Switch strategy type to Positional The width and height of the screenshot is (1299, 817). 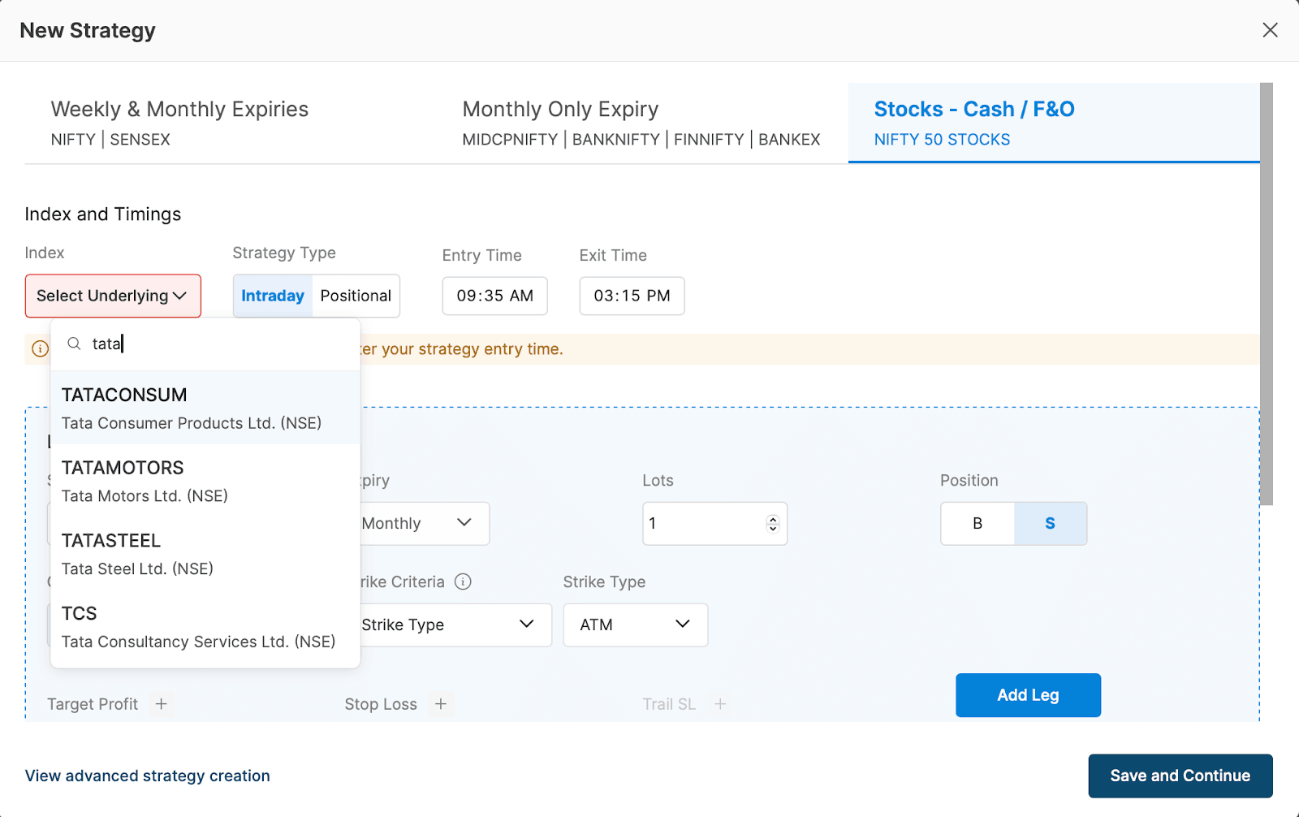[356, 296]
